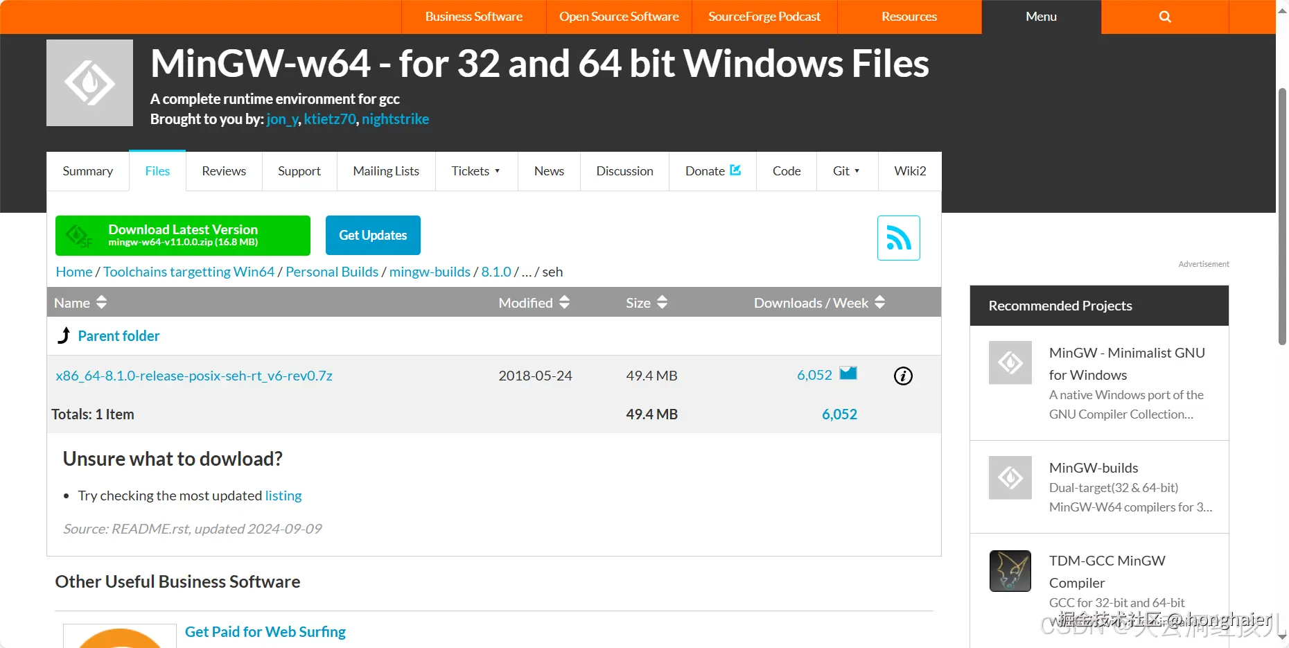This screenshot has width=1289, height=648.
Task: Open the header Menu dropdown
Action: pos(1041,17)
